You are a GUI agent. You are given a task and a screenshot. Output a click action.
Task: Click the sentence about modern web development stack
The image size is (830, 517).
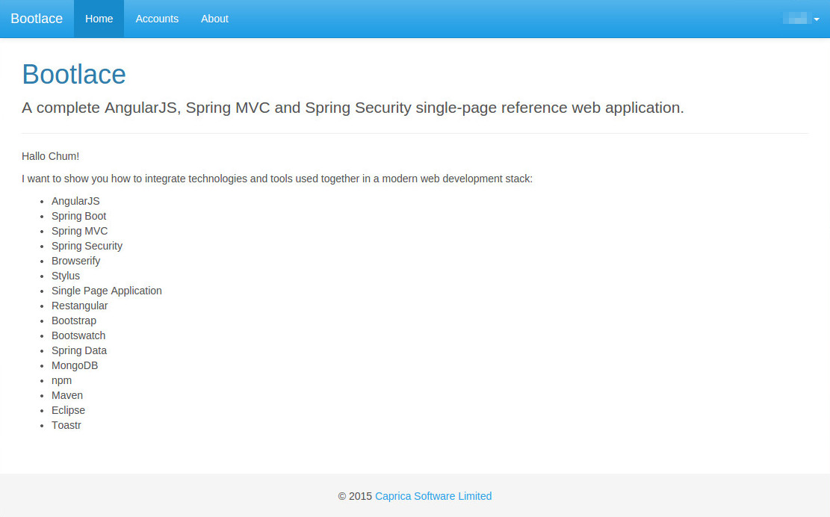[277, 179]
